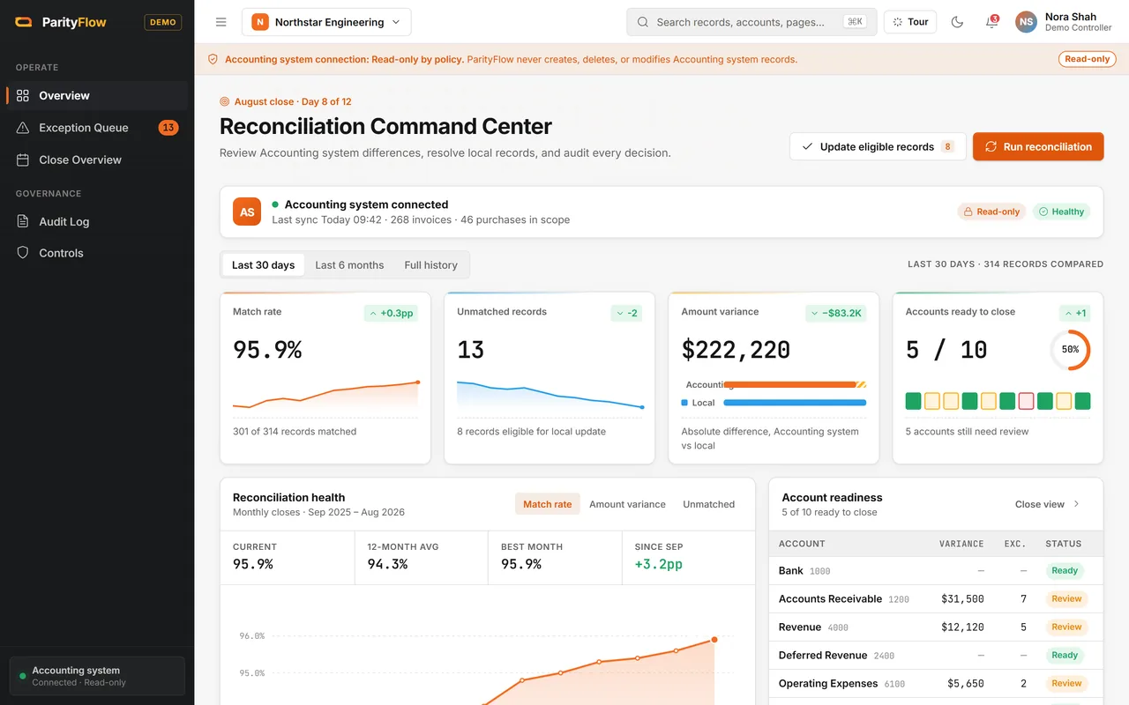
Task: Click Run reconciliation button
Action: click(1038, 146)
